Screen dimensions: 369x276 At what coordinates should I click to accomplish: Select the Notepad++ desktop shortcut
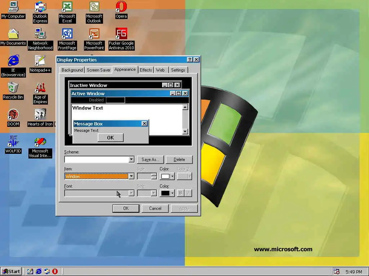40,64
